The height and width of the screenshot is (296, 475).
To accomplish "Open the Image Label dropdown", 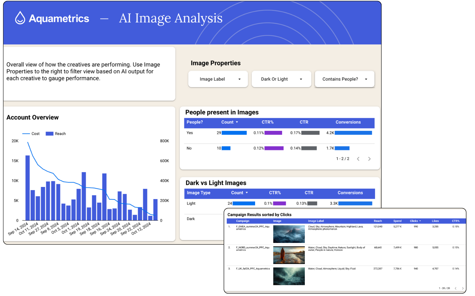I will pos(218,79).
